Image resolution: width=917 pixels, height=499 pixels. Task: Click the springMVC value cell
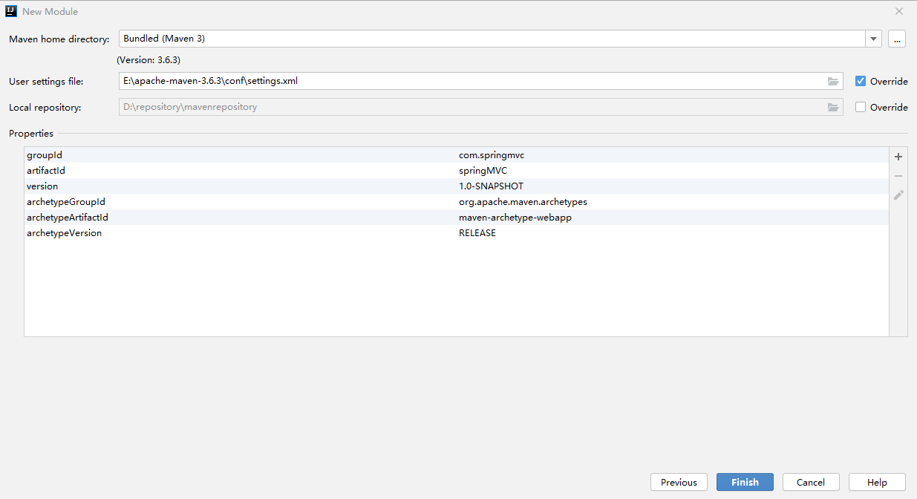point(483,171)
